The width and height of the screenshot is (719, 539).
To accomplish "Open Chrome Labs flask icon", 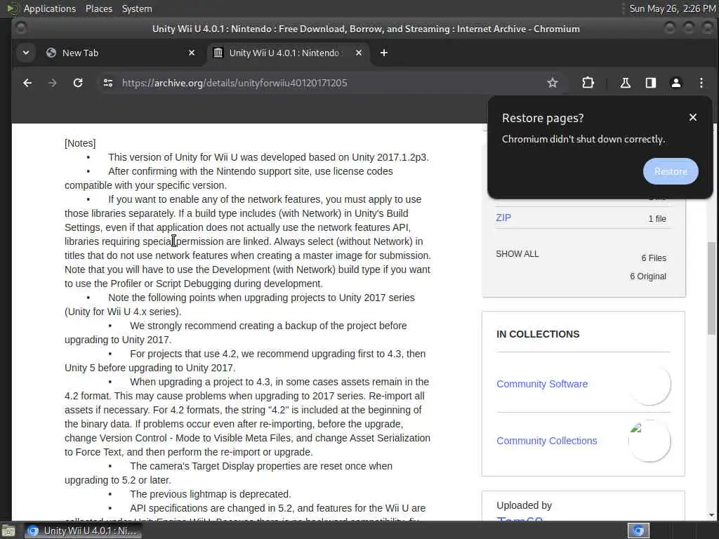I will pos(625,83).
